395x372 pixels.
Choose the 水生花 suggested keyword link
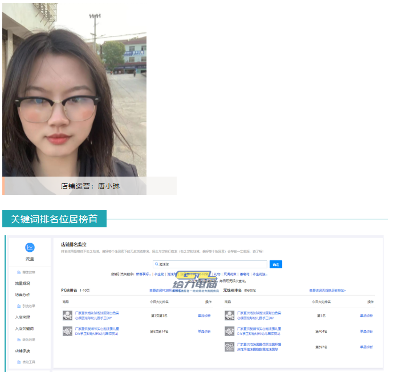pyautogui.click(x=159, y=274)
